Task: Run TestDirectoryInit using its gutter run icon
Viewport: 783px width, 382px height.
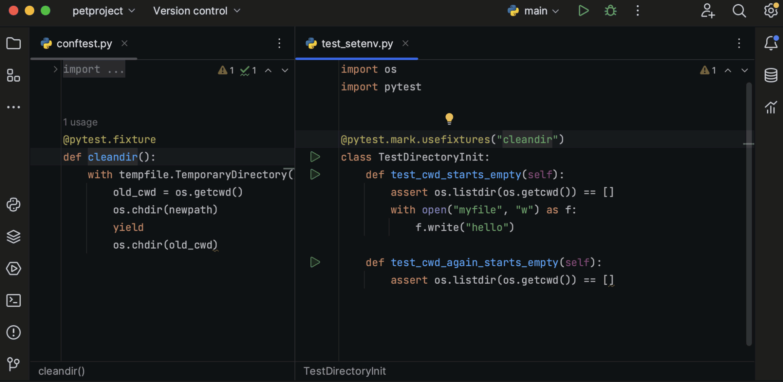Action: tap(315, 157)
